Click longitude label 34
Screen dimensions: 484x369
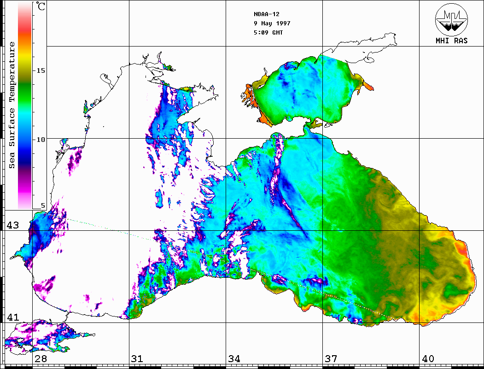click(x=234, y=359)
